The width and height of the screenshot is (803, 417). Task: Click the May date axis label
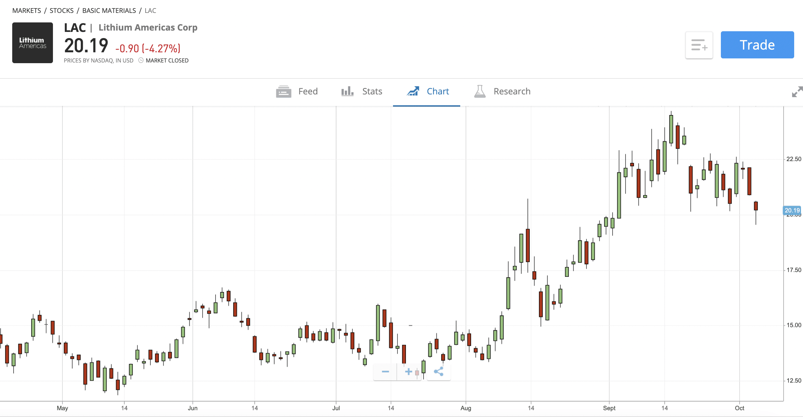pyautogui.click(x=62, y=408)
